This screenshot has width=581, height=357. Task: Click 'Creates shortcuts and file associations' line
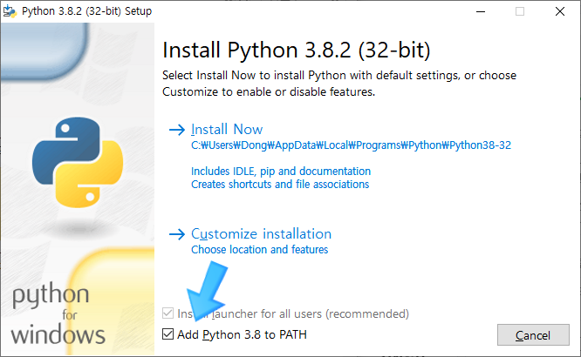pyautogui.click(x=279, y=185)
